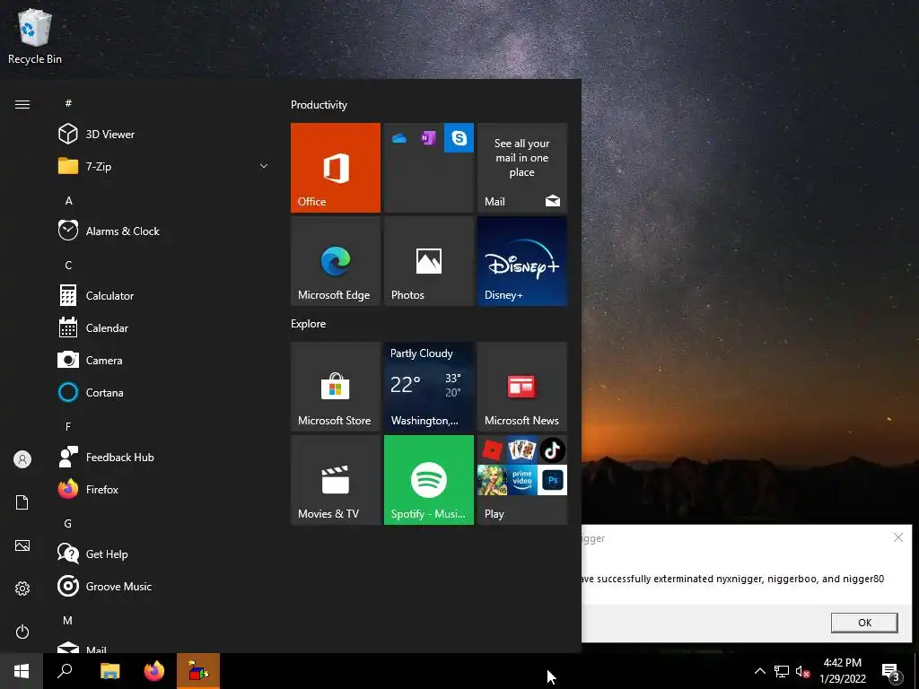Viewport: 919px width, 689px height.
Task: Expand the Start menu hamburger button
Action: point(22,104)
